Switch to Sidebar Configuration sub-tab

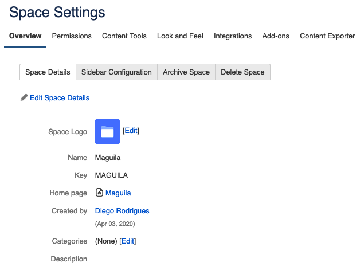click(x=116, y=72)
